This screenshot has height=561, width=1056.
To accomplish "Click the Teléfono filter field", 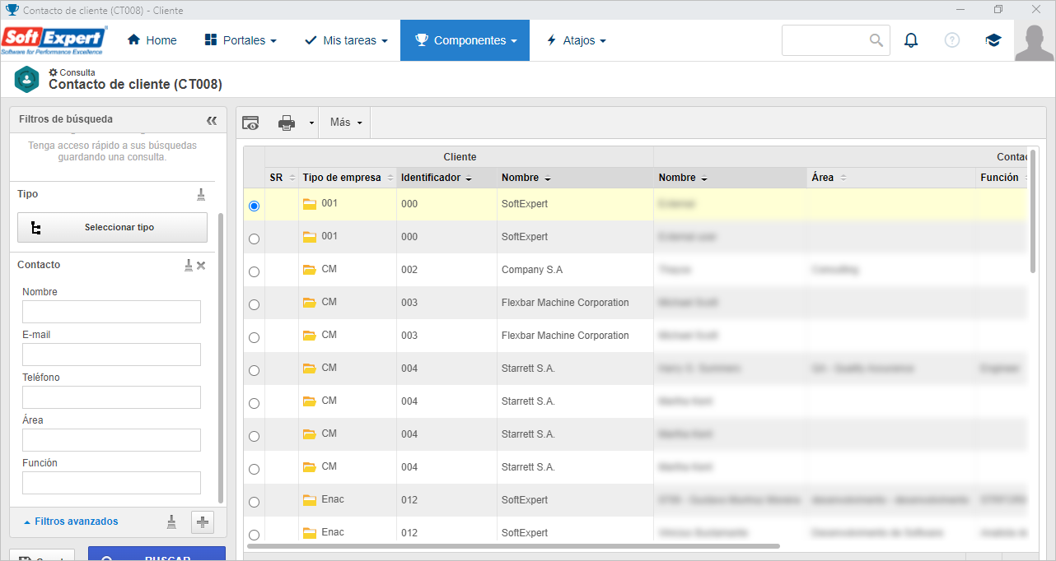I will pyautogui.click(x=111, y=397).
